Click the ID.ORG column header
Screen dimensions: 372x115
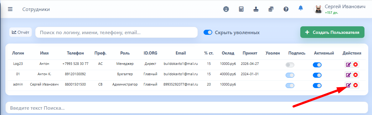click(150, 53)
